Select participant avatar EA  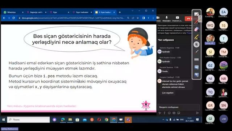point(224,12)
